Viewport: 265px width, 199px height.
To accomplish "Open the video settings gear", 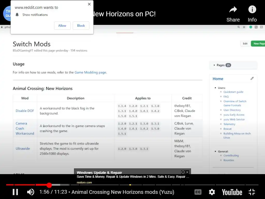I will [212, 192].
